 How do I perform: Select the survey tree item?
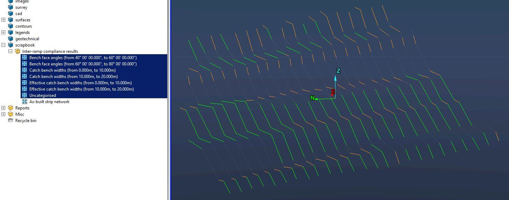(x=21, y=7)
